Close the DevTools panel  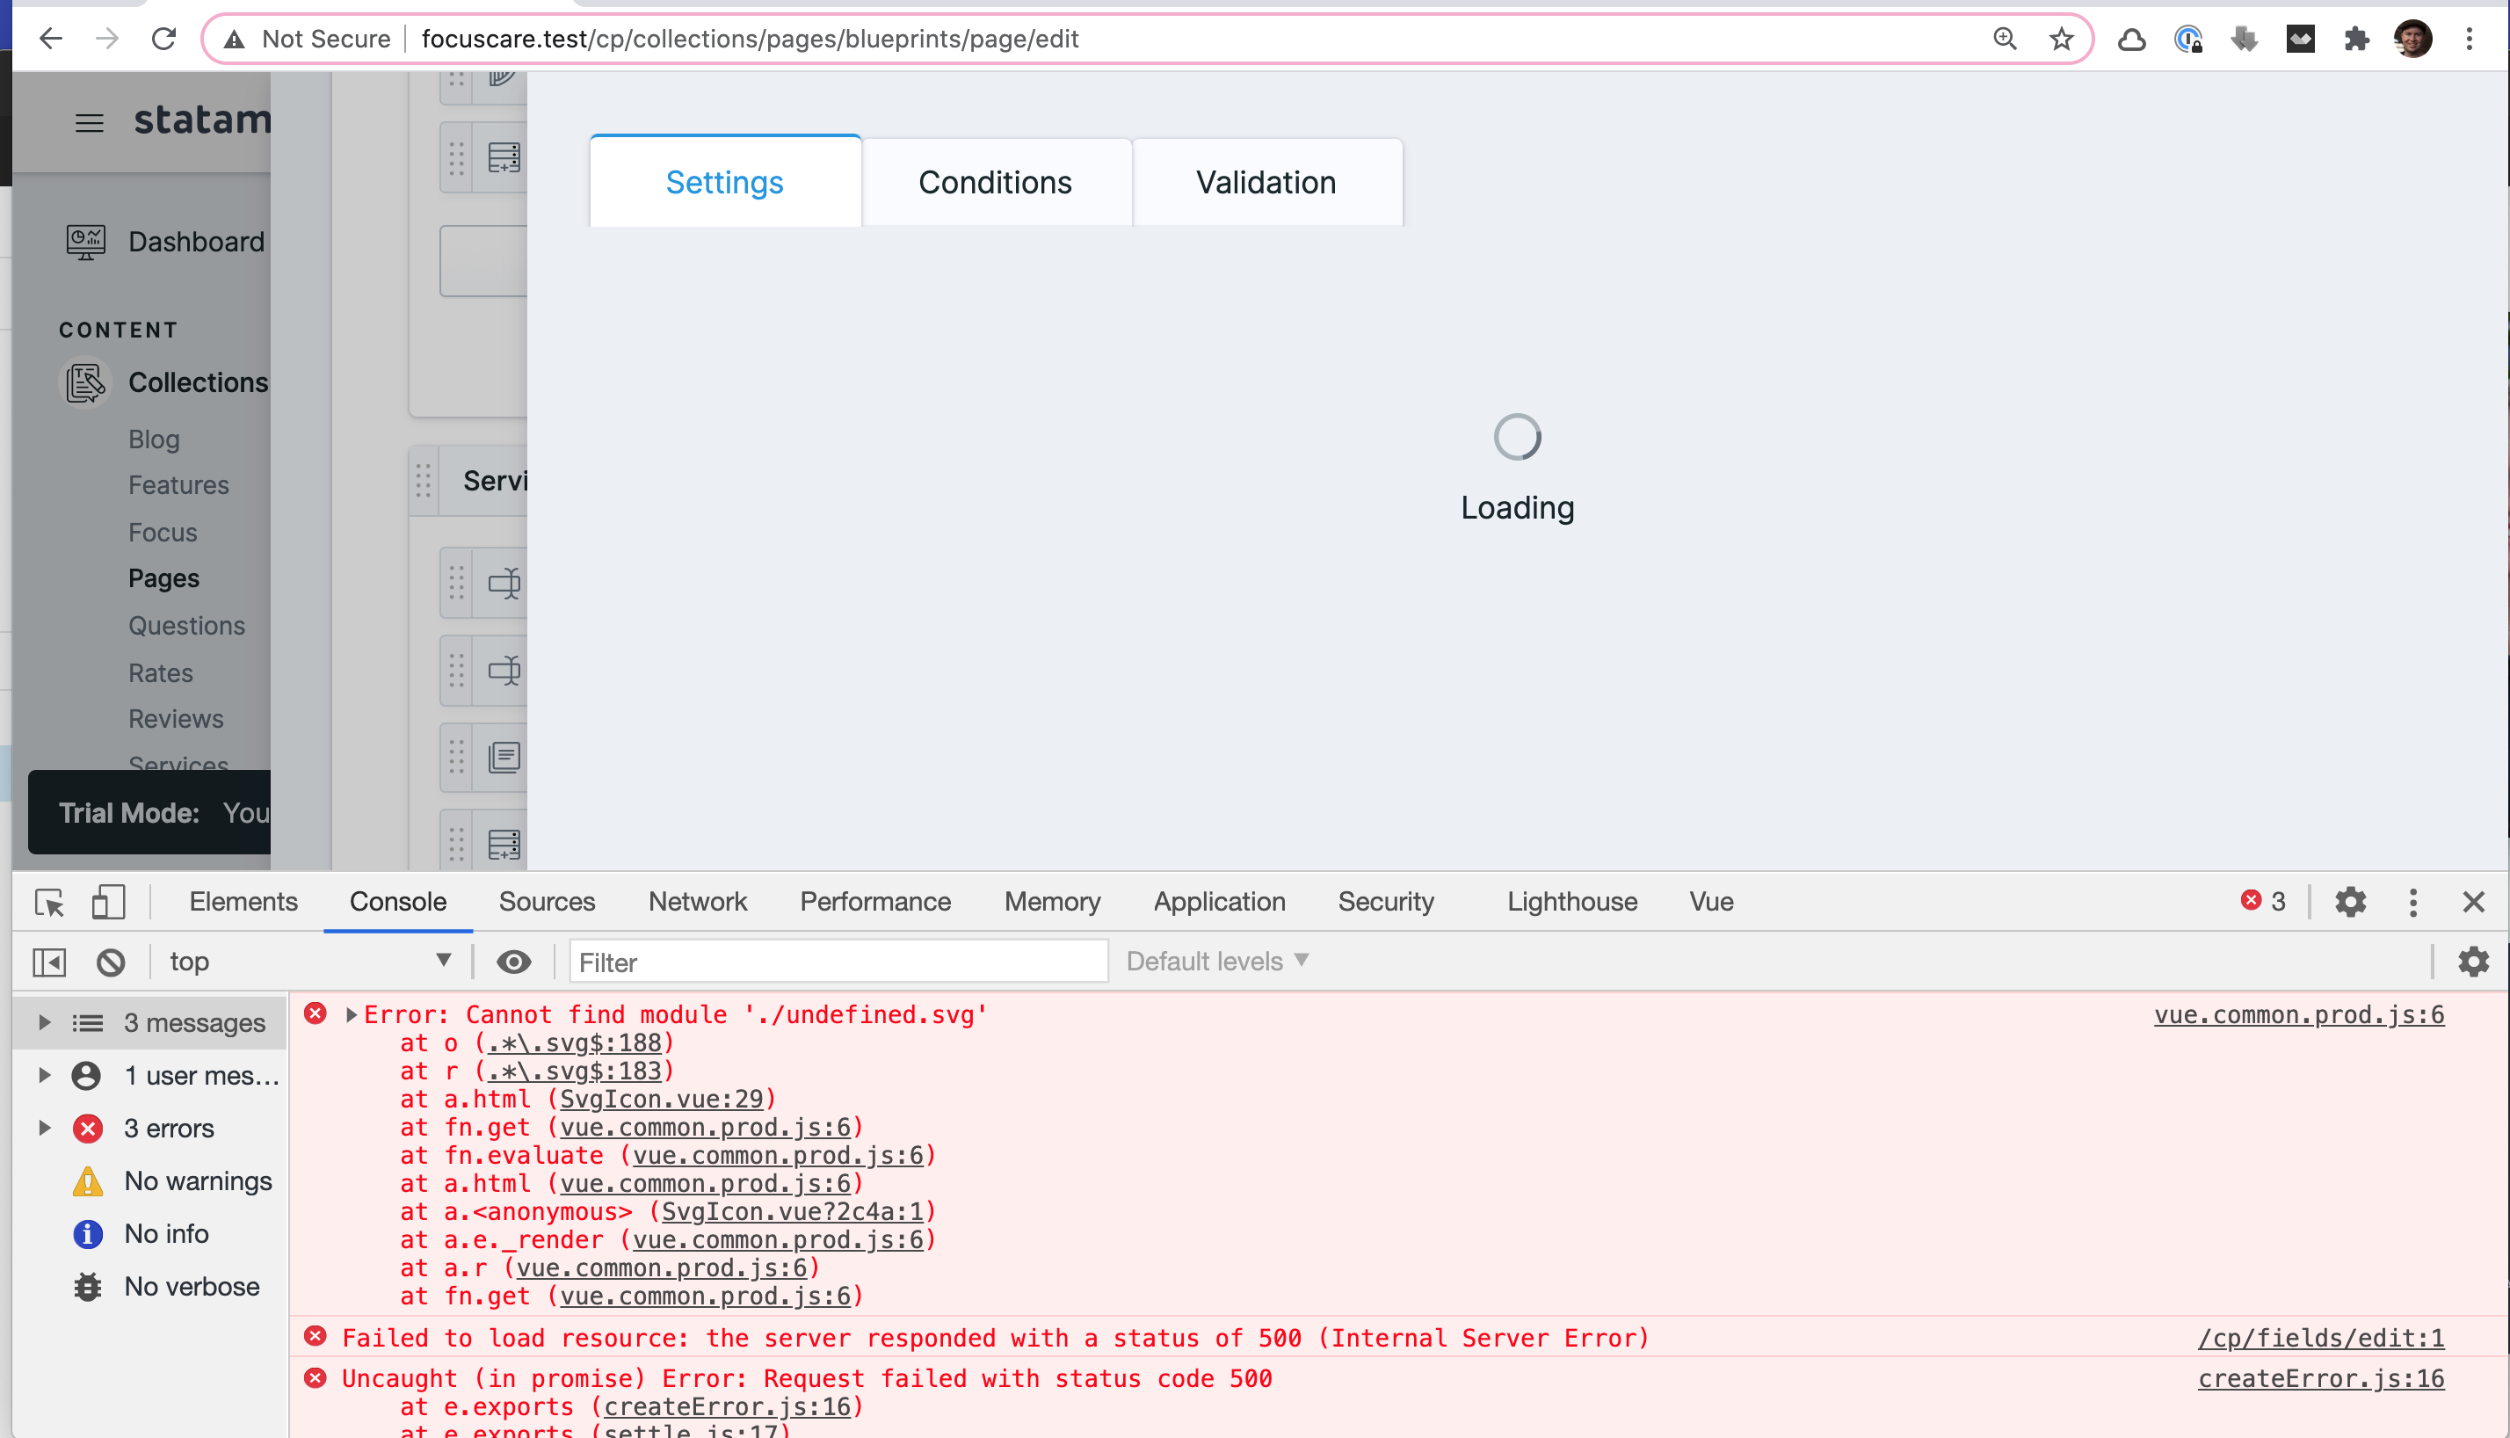(x=2472, y=902)
